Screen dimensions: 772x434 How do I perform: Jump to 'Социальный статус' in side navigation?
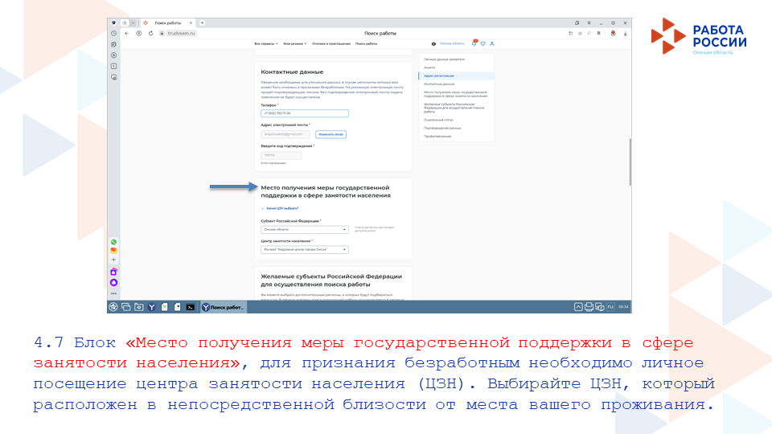pos(438,120)
